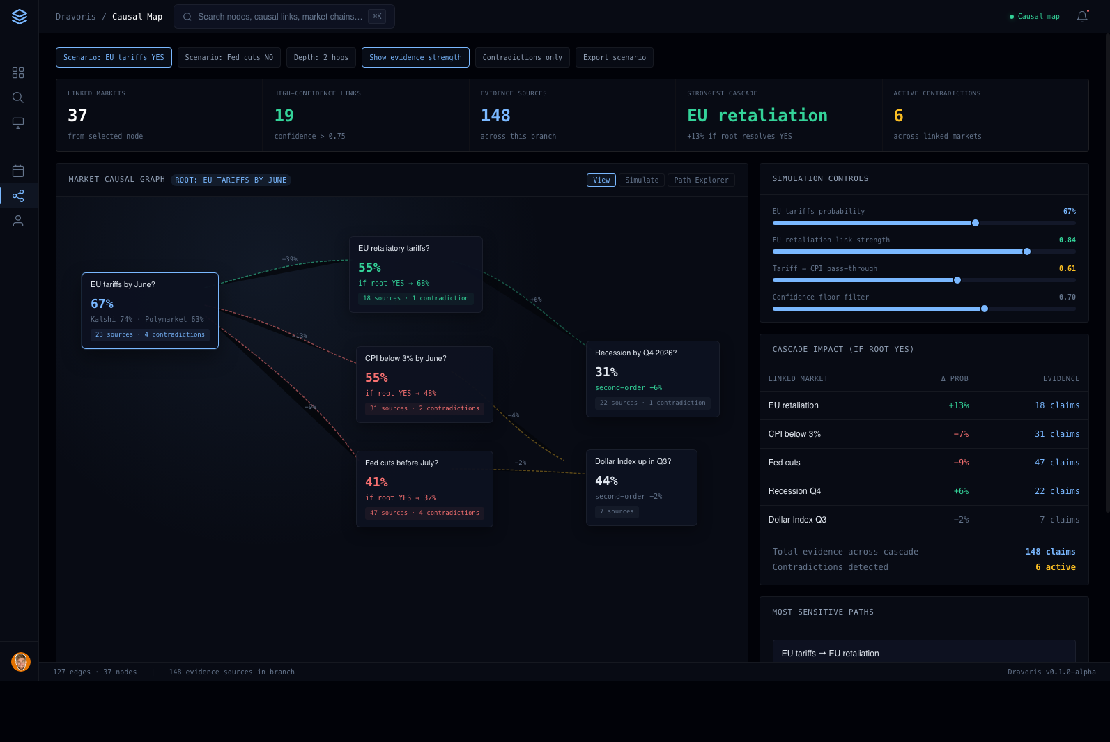The height and width of the screenshot is (742, 1110).
Task: Open the Depth: 2 hops selector
Action: pyautogui.click(x=321, y=58)
